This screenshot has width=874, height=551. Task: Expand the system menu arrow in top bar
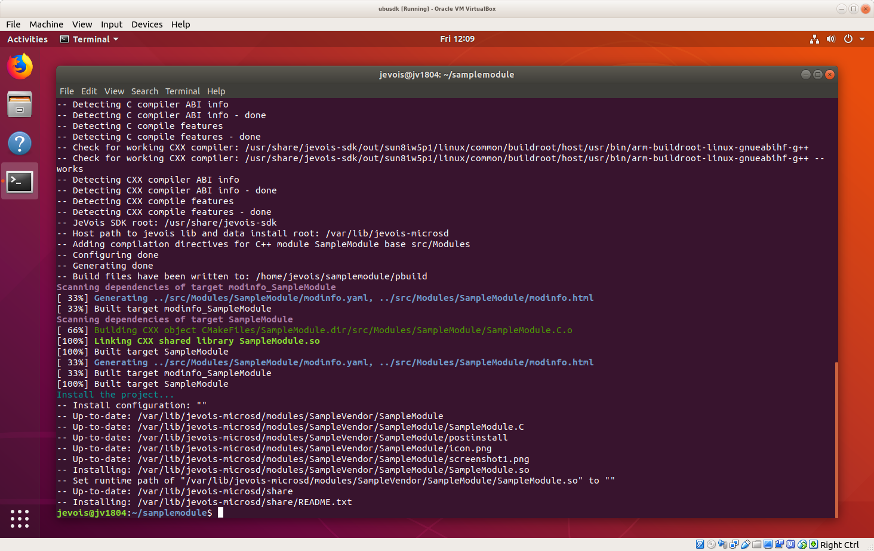click(x=862, y=39)
